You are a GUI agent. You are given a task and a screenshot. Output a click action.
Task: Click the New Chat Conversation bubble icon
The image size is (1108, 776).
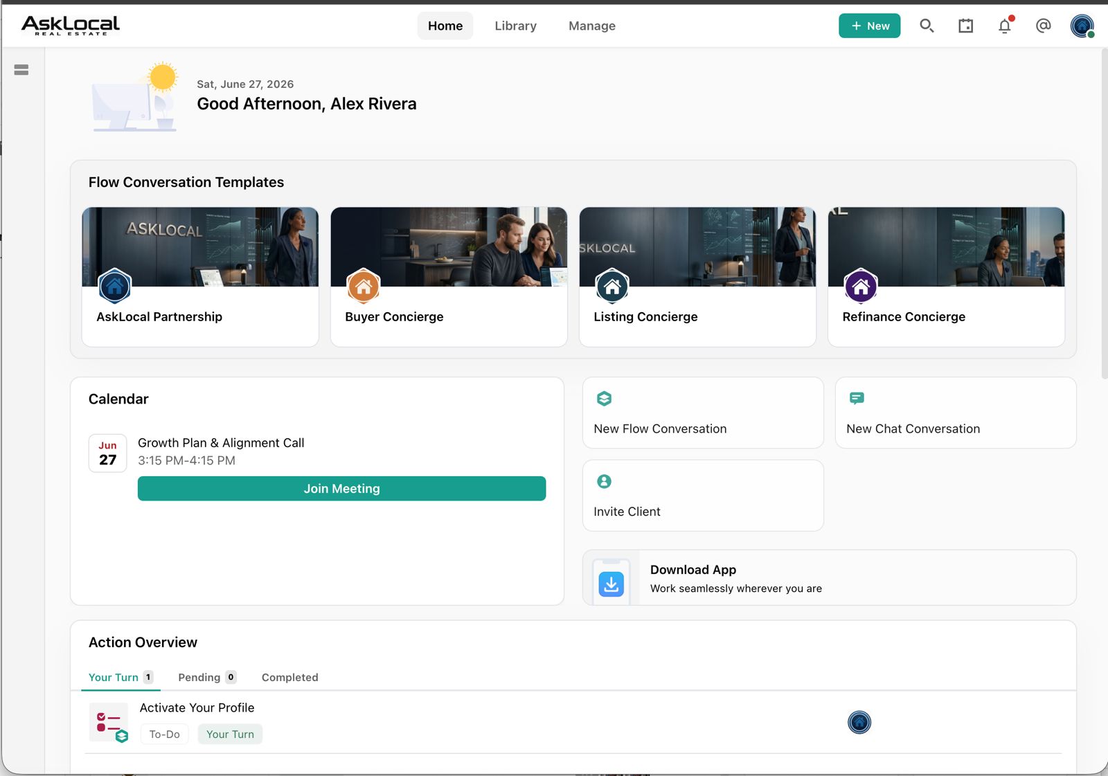point(857,398)
